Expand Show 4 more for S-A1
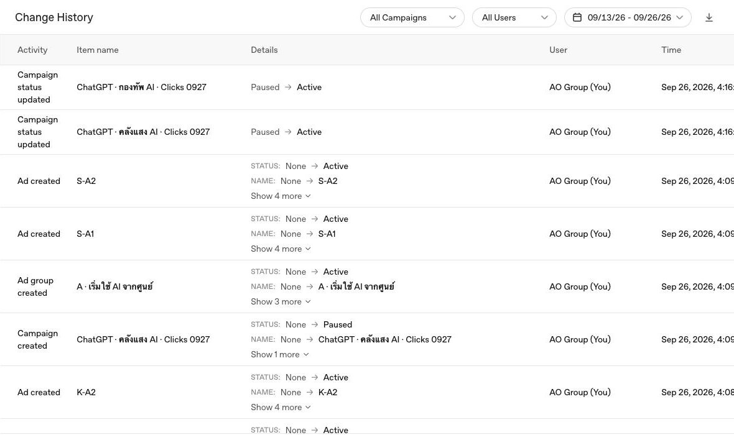Viewport: 734px width, 435px height. click(x=281, y=249)
